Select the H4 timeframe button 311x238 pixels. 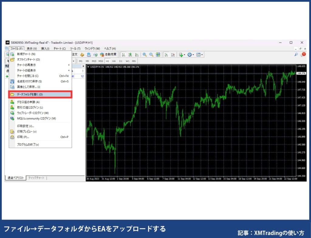pos(114,61)
